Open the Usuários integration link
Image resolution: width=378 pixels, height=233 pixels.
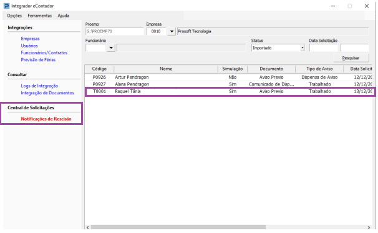click(29, 46)
